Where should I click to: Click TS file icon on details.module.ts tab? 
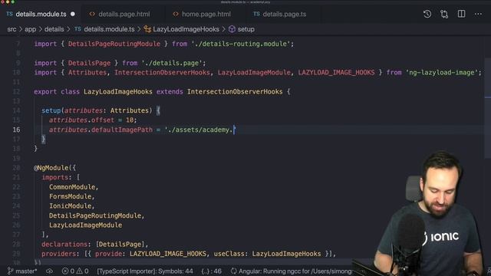coord(9,14)
